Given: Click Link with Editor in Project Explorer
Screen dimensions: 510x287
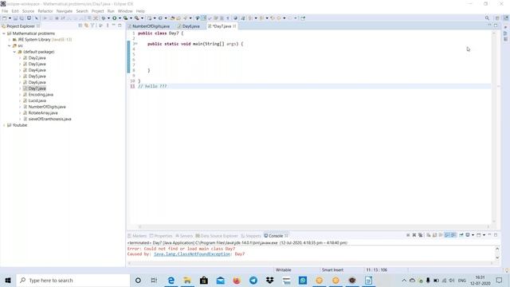Looking at the screenshot, I should click(86, 26).
